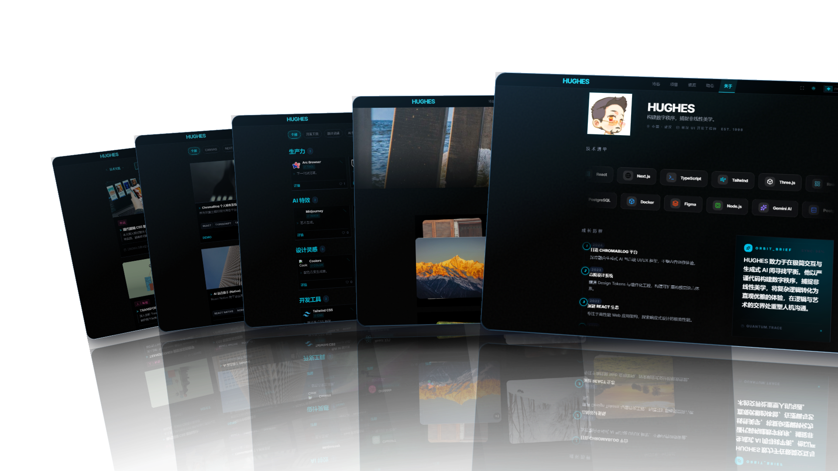
Task: Click the ORBIT_BRIEF rocket icon
Action: tap(748, 248)
